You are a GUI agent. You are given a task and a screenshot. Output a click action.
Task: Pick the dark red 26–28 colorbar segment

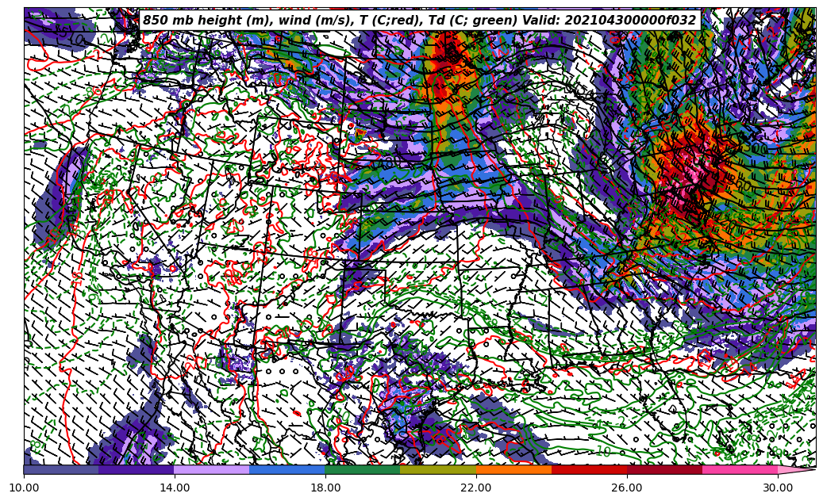pyautogui.click(x=664, y=469)
